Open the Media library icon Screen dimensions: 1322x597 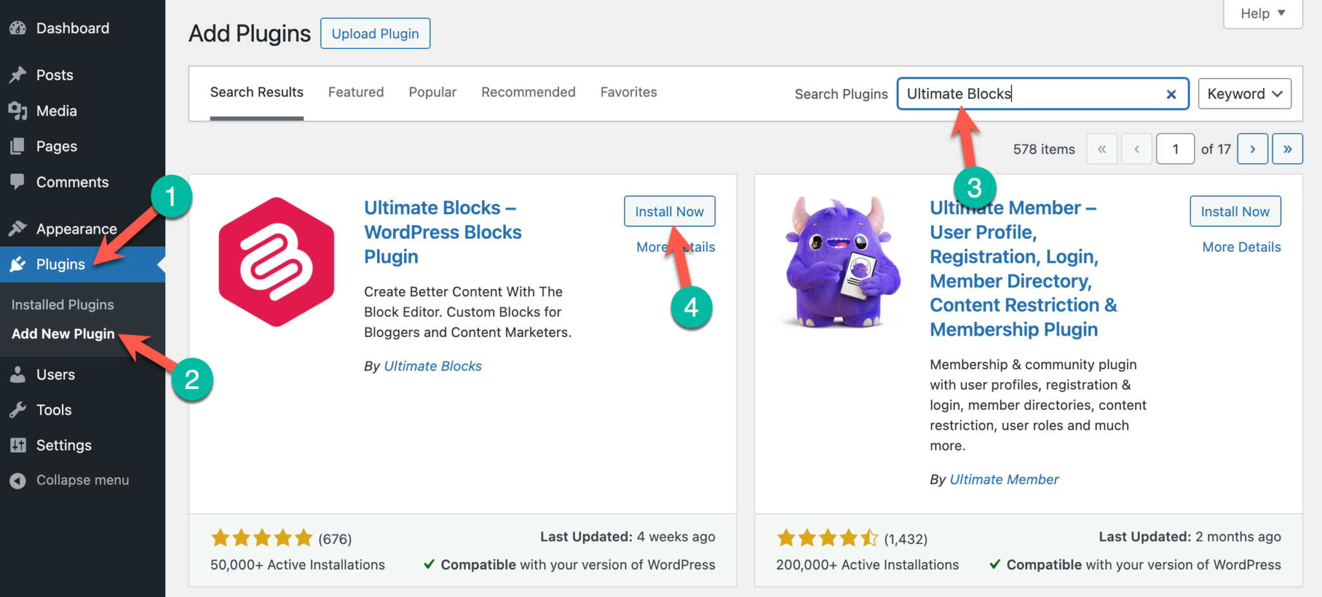[19, 110]
